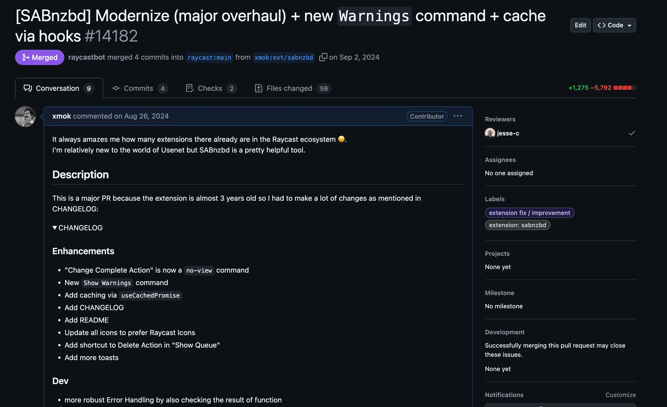Click the '+1,275' additions count

click(578, 87)
